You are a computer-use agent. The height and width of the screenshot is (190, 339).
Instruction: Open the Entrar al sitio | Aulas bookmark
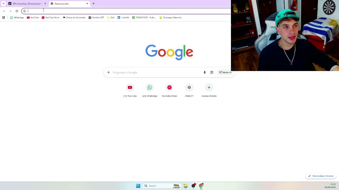pos(74,18)
